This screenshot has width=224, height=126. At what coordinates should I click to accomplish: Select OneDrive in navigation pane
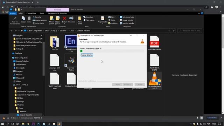(19, 53)
